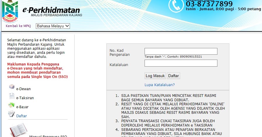Image resolution: width=262 pixels, height=137 pixels.
Task: Click the 'Isnin - Jumaat' operating hours text
Action: point(224,9)
